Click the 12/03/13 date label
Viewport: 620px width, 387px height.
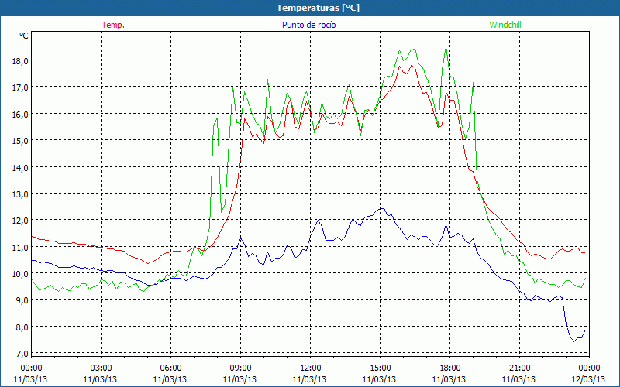click(589, 379)
